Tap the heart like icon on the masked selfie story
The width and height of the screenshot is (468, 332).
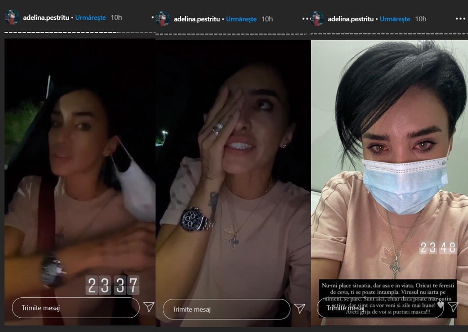pyautogui.click(x=440, y=305)
